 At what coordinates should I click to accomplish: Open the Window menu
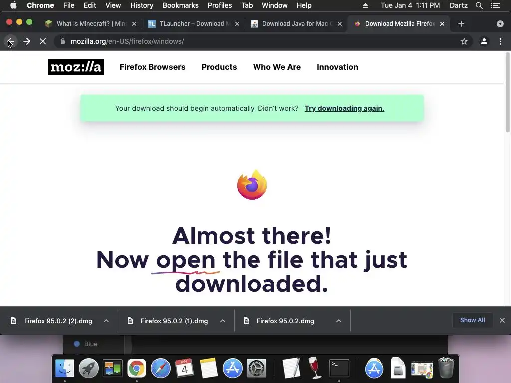click(x=275, y=5)
